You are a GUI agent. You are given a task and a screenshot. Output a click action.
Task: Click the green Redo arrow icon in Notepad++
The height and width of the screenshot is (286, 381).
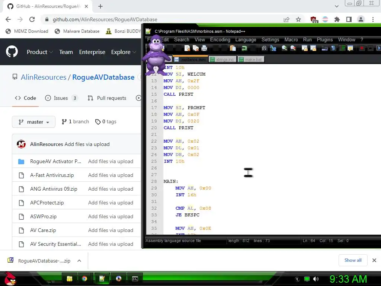tap(244, 48)
